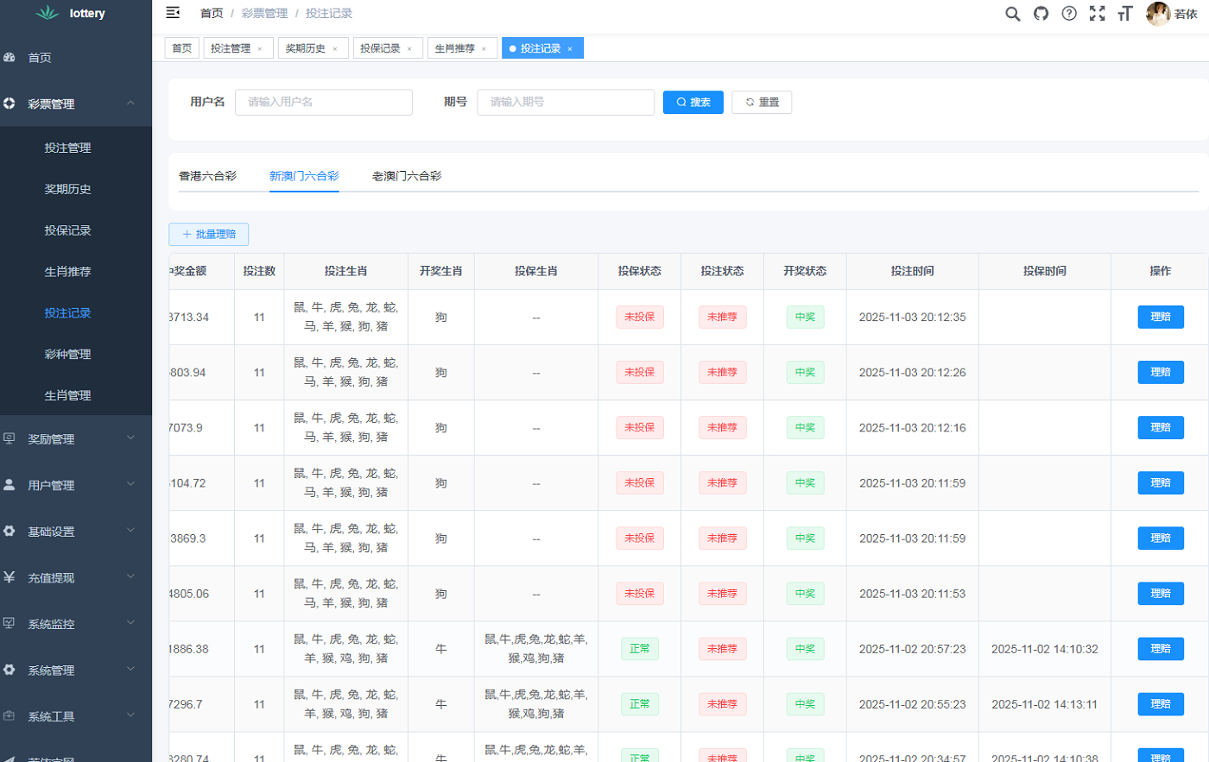This screenshot has width=1209, height=762.
Task: Switch to the 香港六合彩 tab
Action: click(207, 176)
